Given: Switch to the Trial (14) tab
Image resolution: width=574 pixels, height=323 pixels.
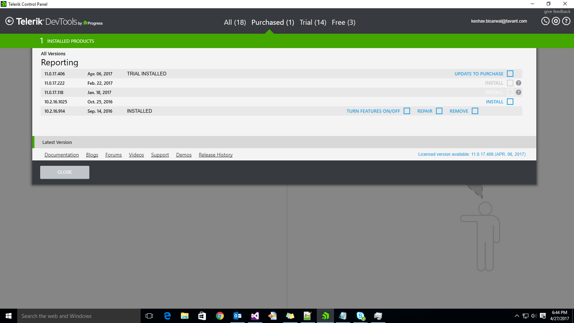Looking at the screenshot, I should point(313,22).
